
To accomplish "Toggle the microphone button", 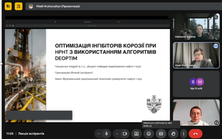I will 107,134.
